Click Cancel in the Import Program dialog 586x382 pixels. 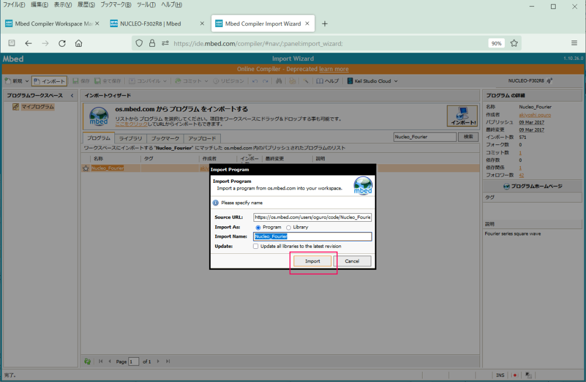[352, 261]
